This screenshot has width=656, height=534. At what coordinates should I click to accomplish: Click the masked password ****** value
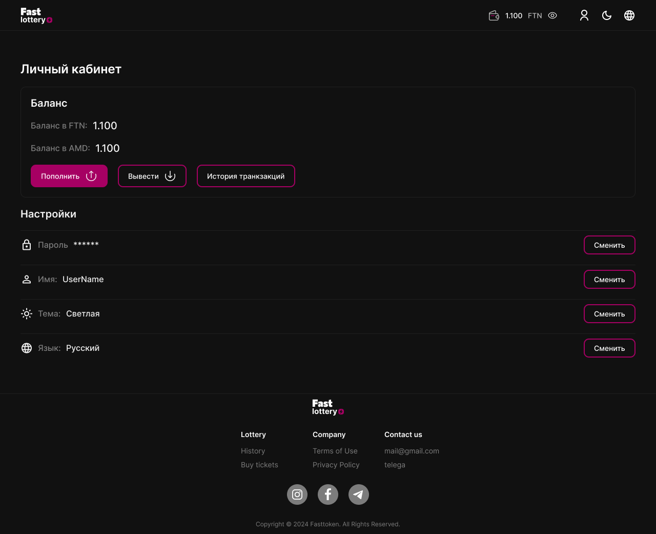pyautogui.click(x=86, y=244)
